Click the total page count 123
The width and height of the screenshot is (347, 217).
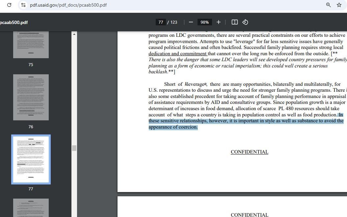pos(174,22)
